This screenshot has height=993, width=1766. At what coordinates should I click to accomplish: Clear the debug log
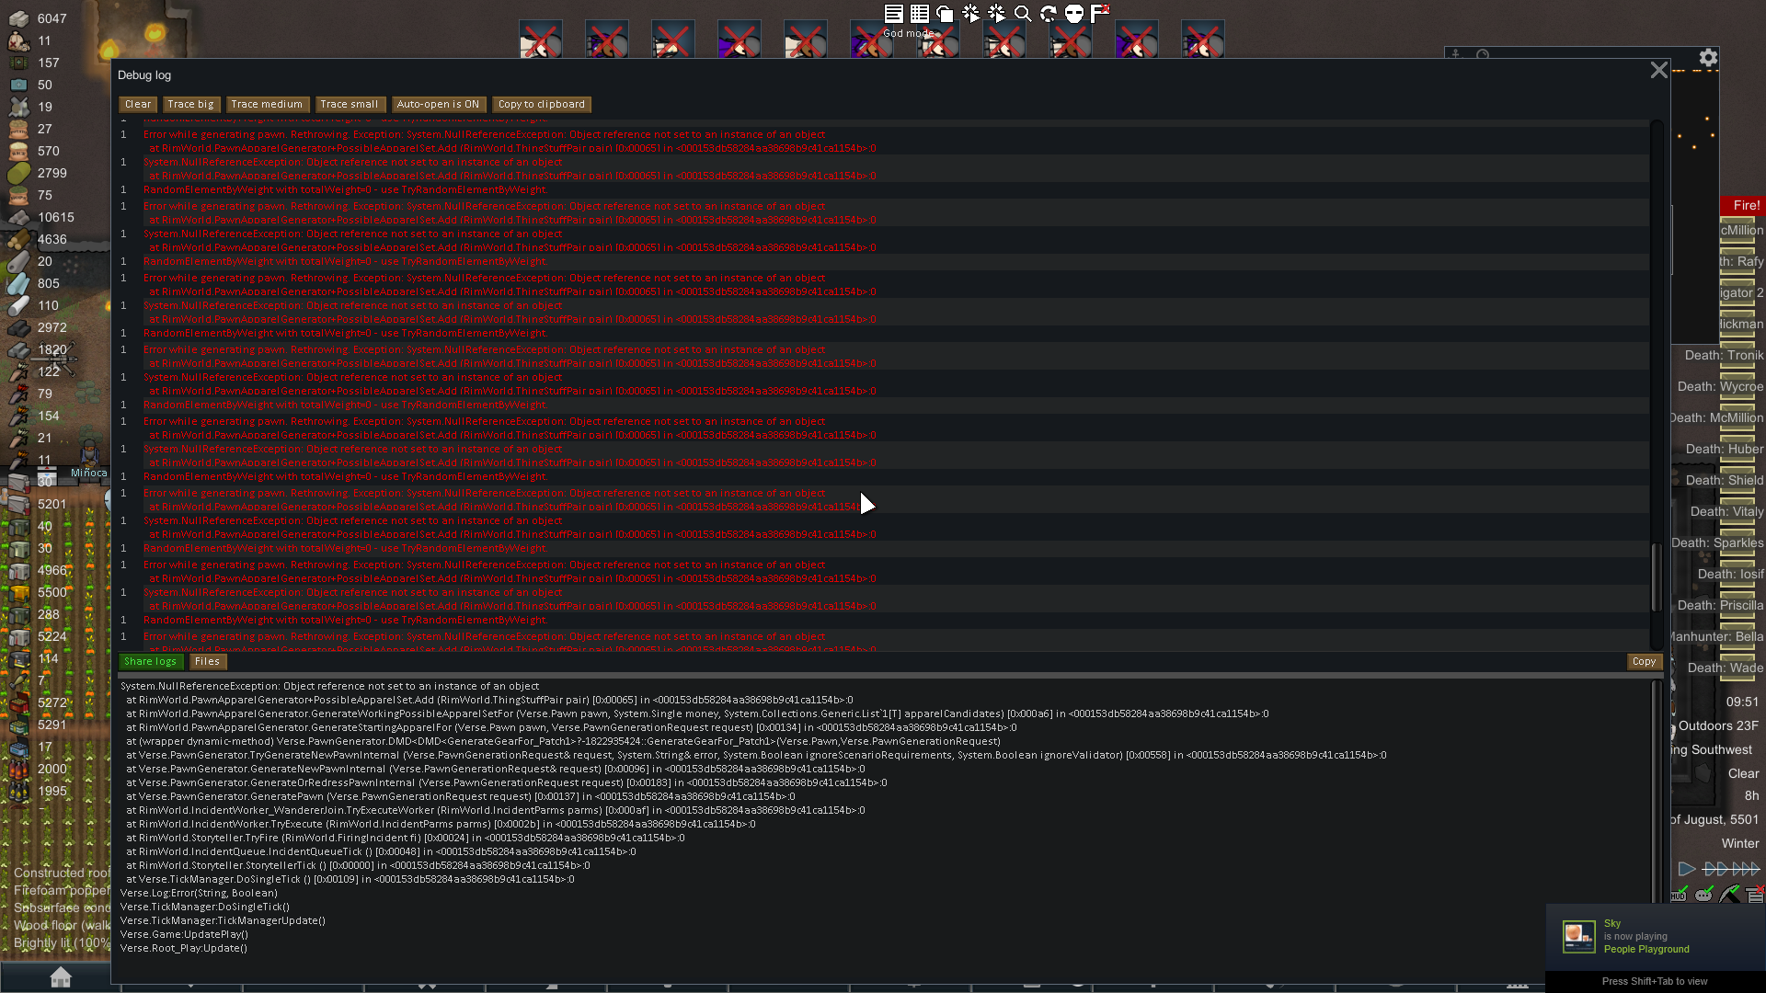[137, 104]
